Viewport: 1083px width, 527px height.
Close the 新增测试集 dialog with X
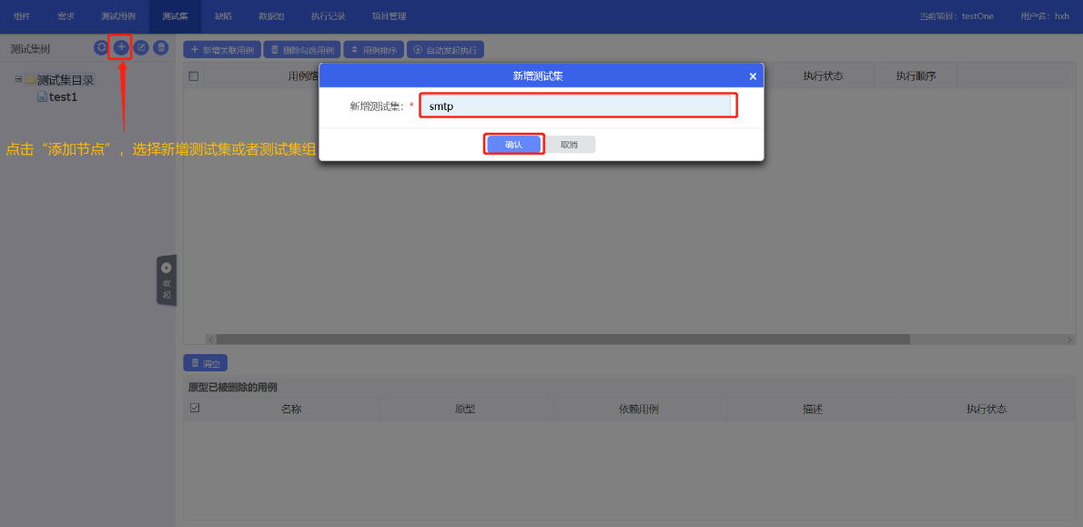click(x=753, y=76)
